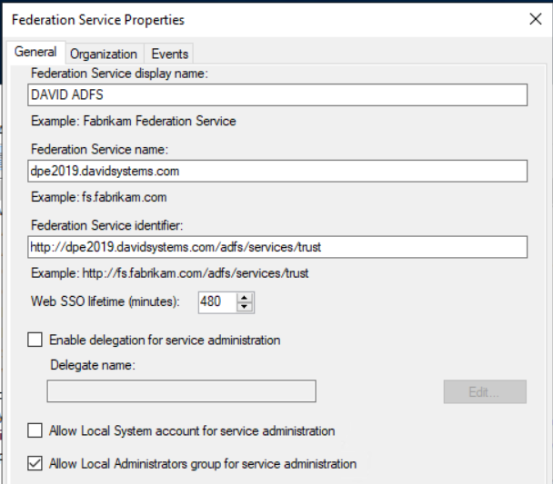Select the General tab
The width and height of the screenshot is (553, 484).
click(x=35, y=52)
